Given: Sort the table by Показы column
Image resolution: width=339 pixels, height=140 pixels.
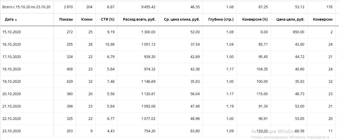Looking at the screenshot, I should [66, 20].
